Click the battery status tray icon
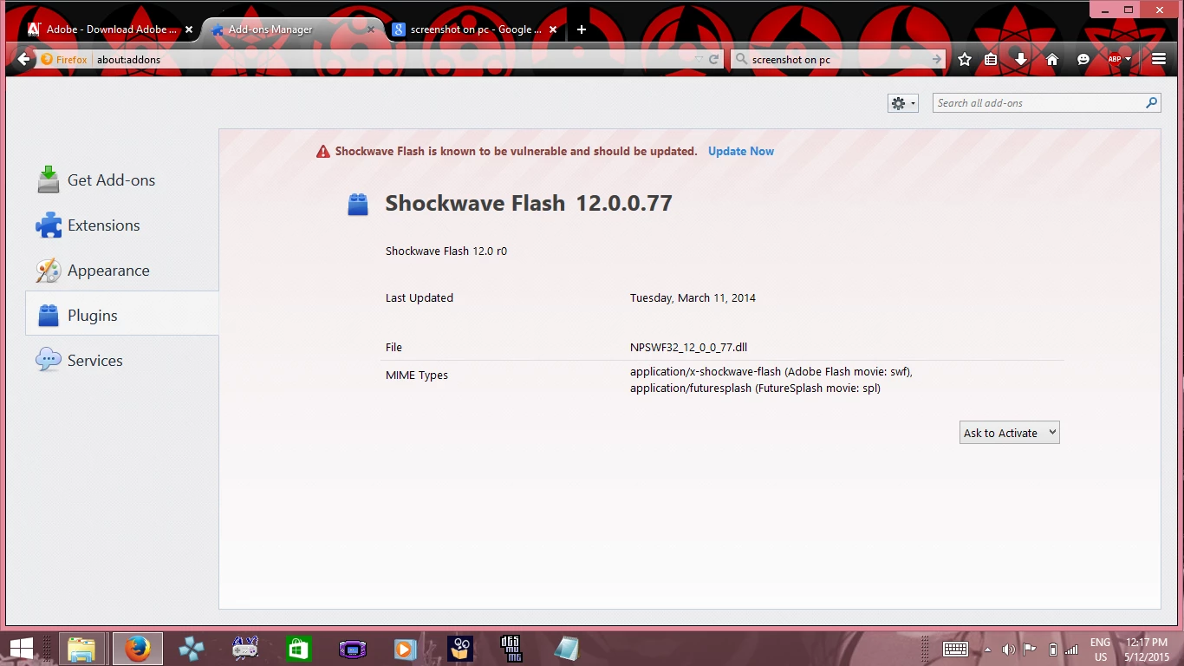 click(x=1052, y=650)
